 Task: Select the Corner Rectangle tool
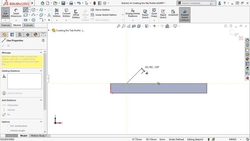coord(25,15)
